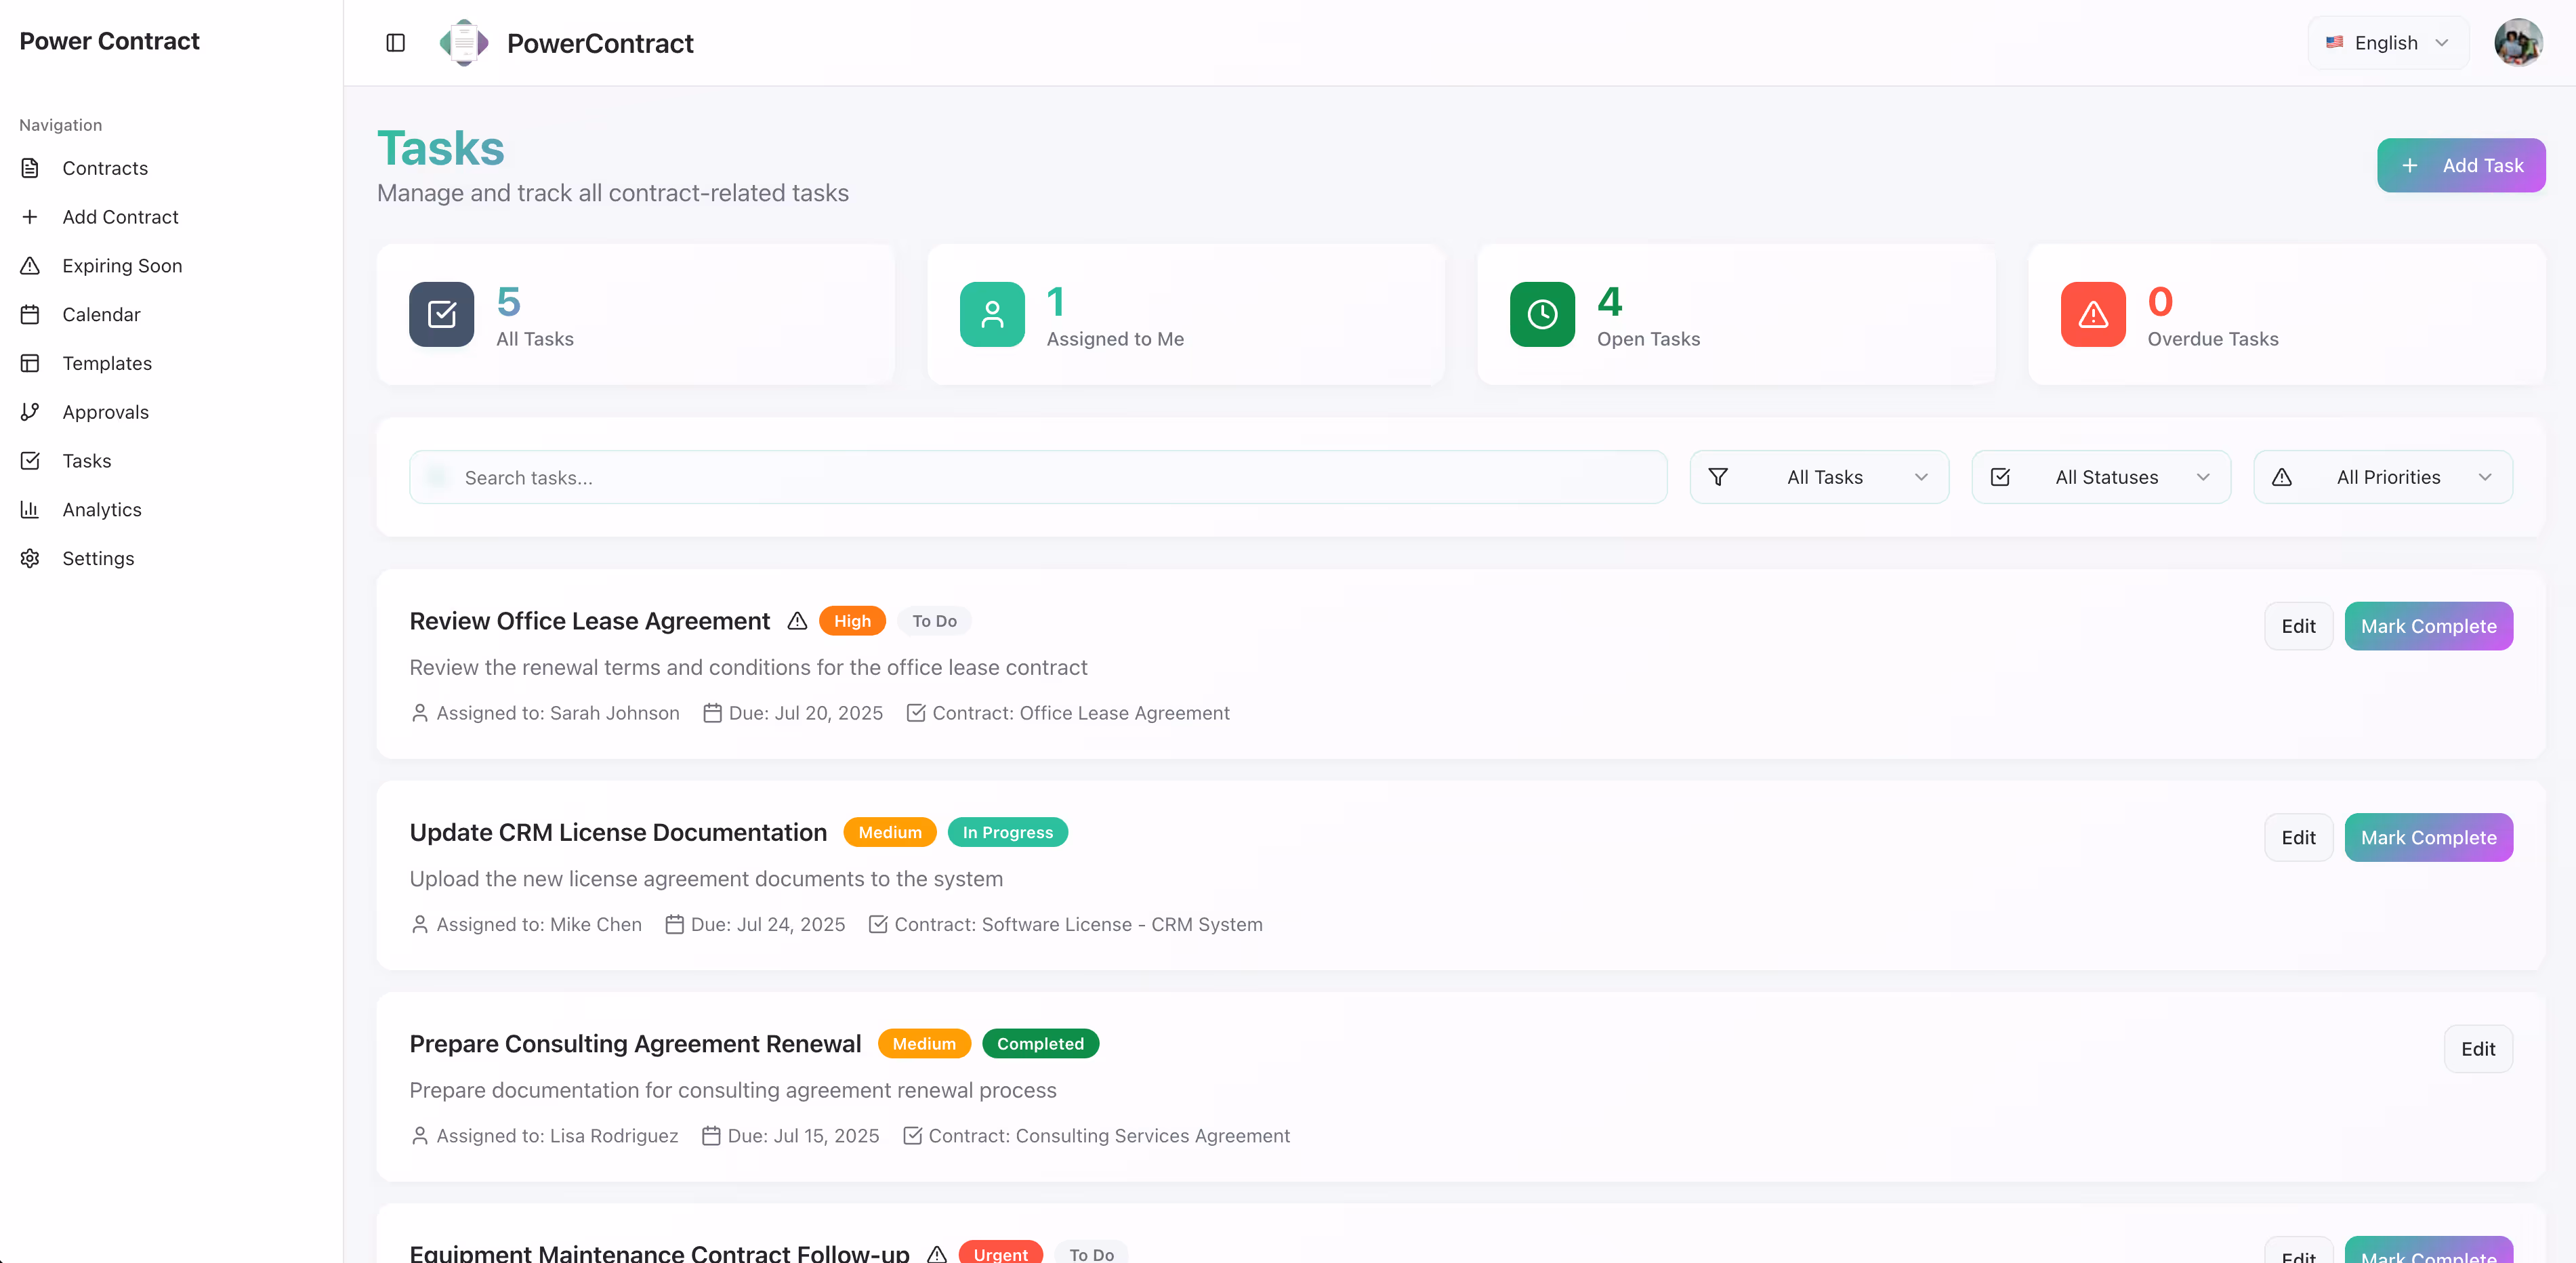Click the Power Contract sidebar heading
This screenshot has width=2576, height=1263.
tap(109, 41)
